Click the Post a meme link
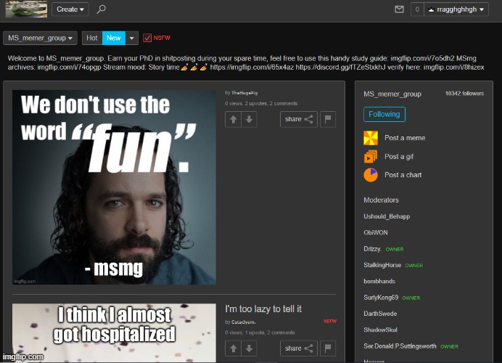 (x=405, y=138)
